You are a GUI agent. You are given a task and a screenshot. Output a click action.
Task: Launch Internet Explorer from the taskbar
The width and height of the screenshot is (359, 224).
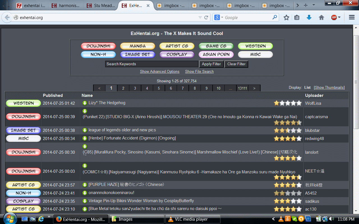pyautogui.click(x=41, y=219)
